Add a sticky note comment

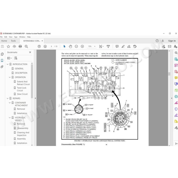coord(117,47)
